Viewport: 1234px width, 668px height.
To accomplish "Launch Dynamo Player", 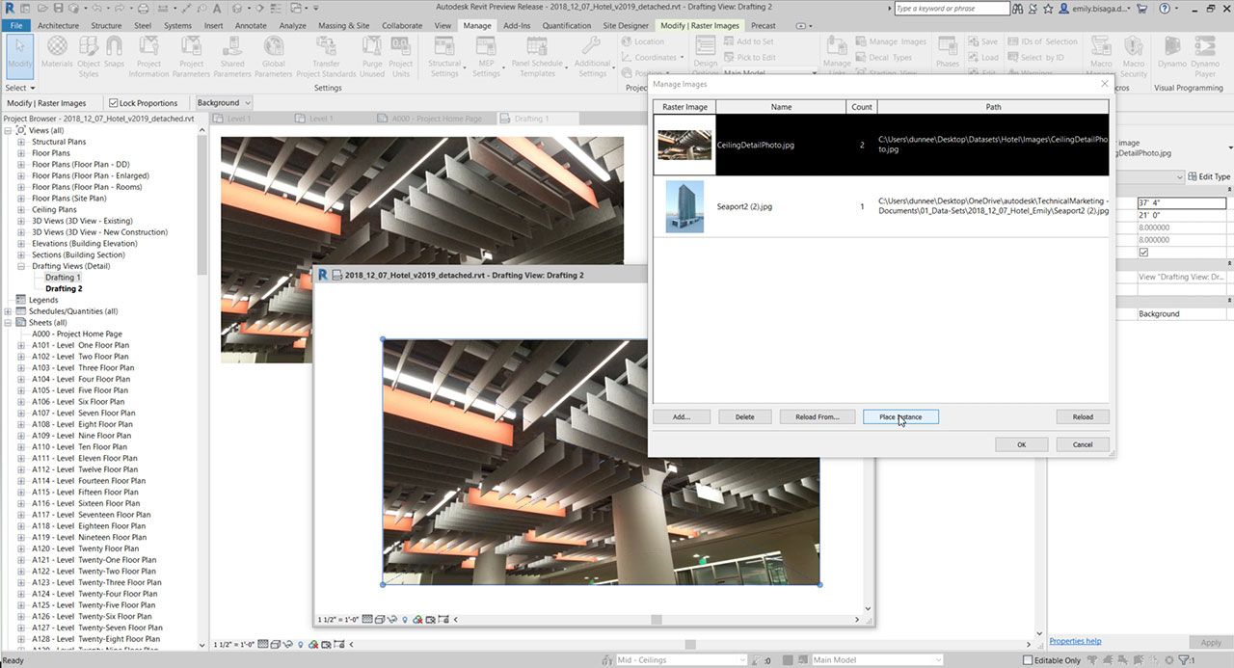I will coord(1205,55).
